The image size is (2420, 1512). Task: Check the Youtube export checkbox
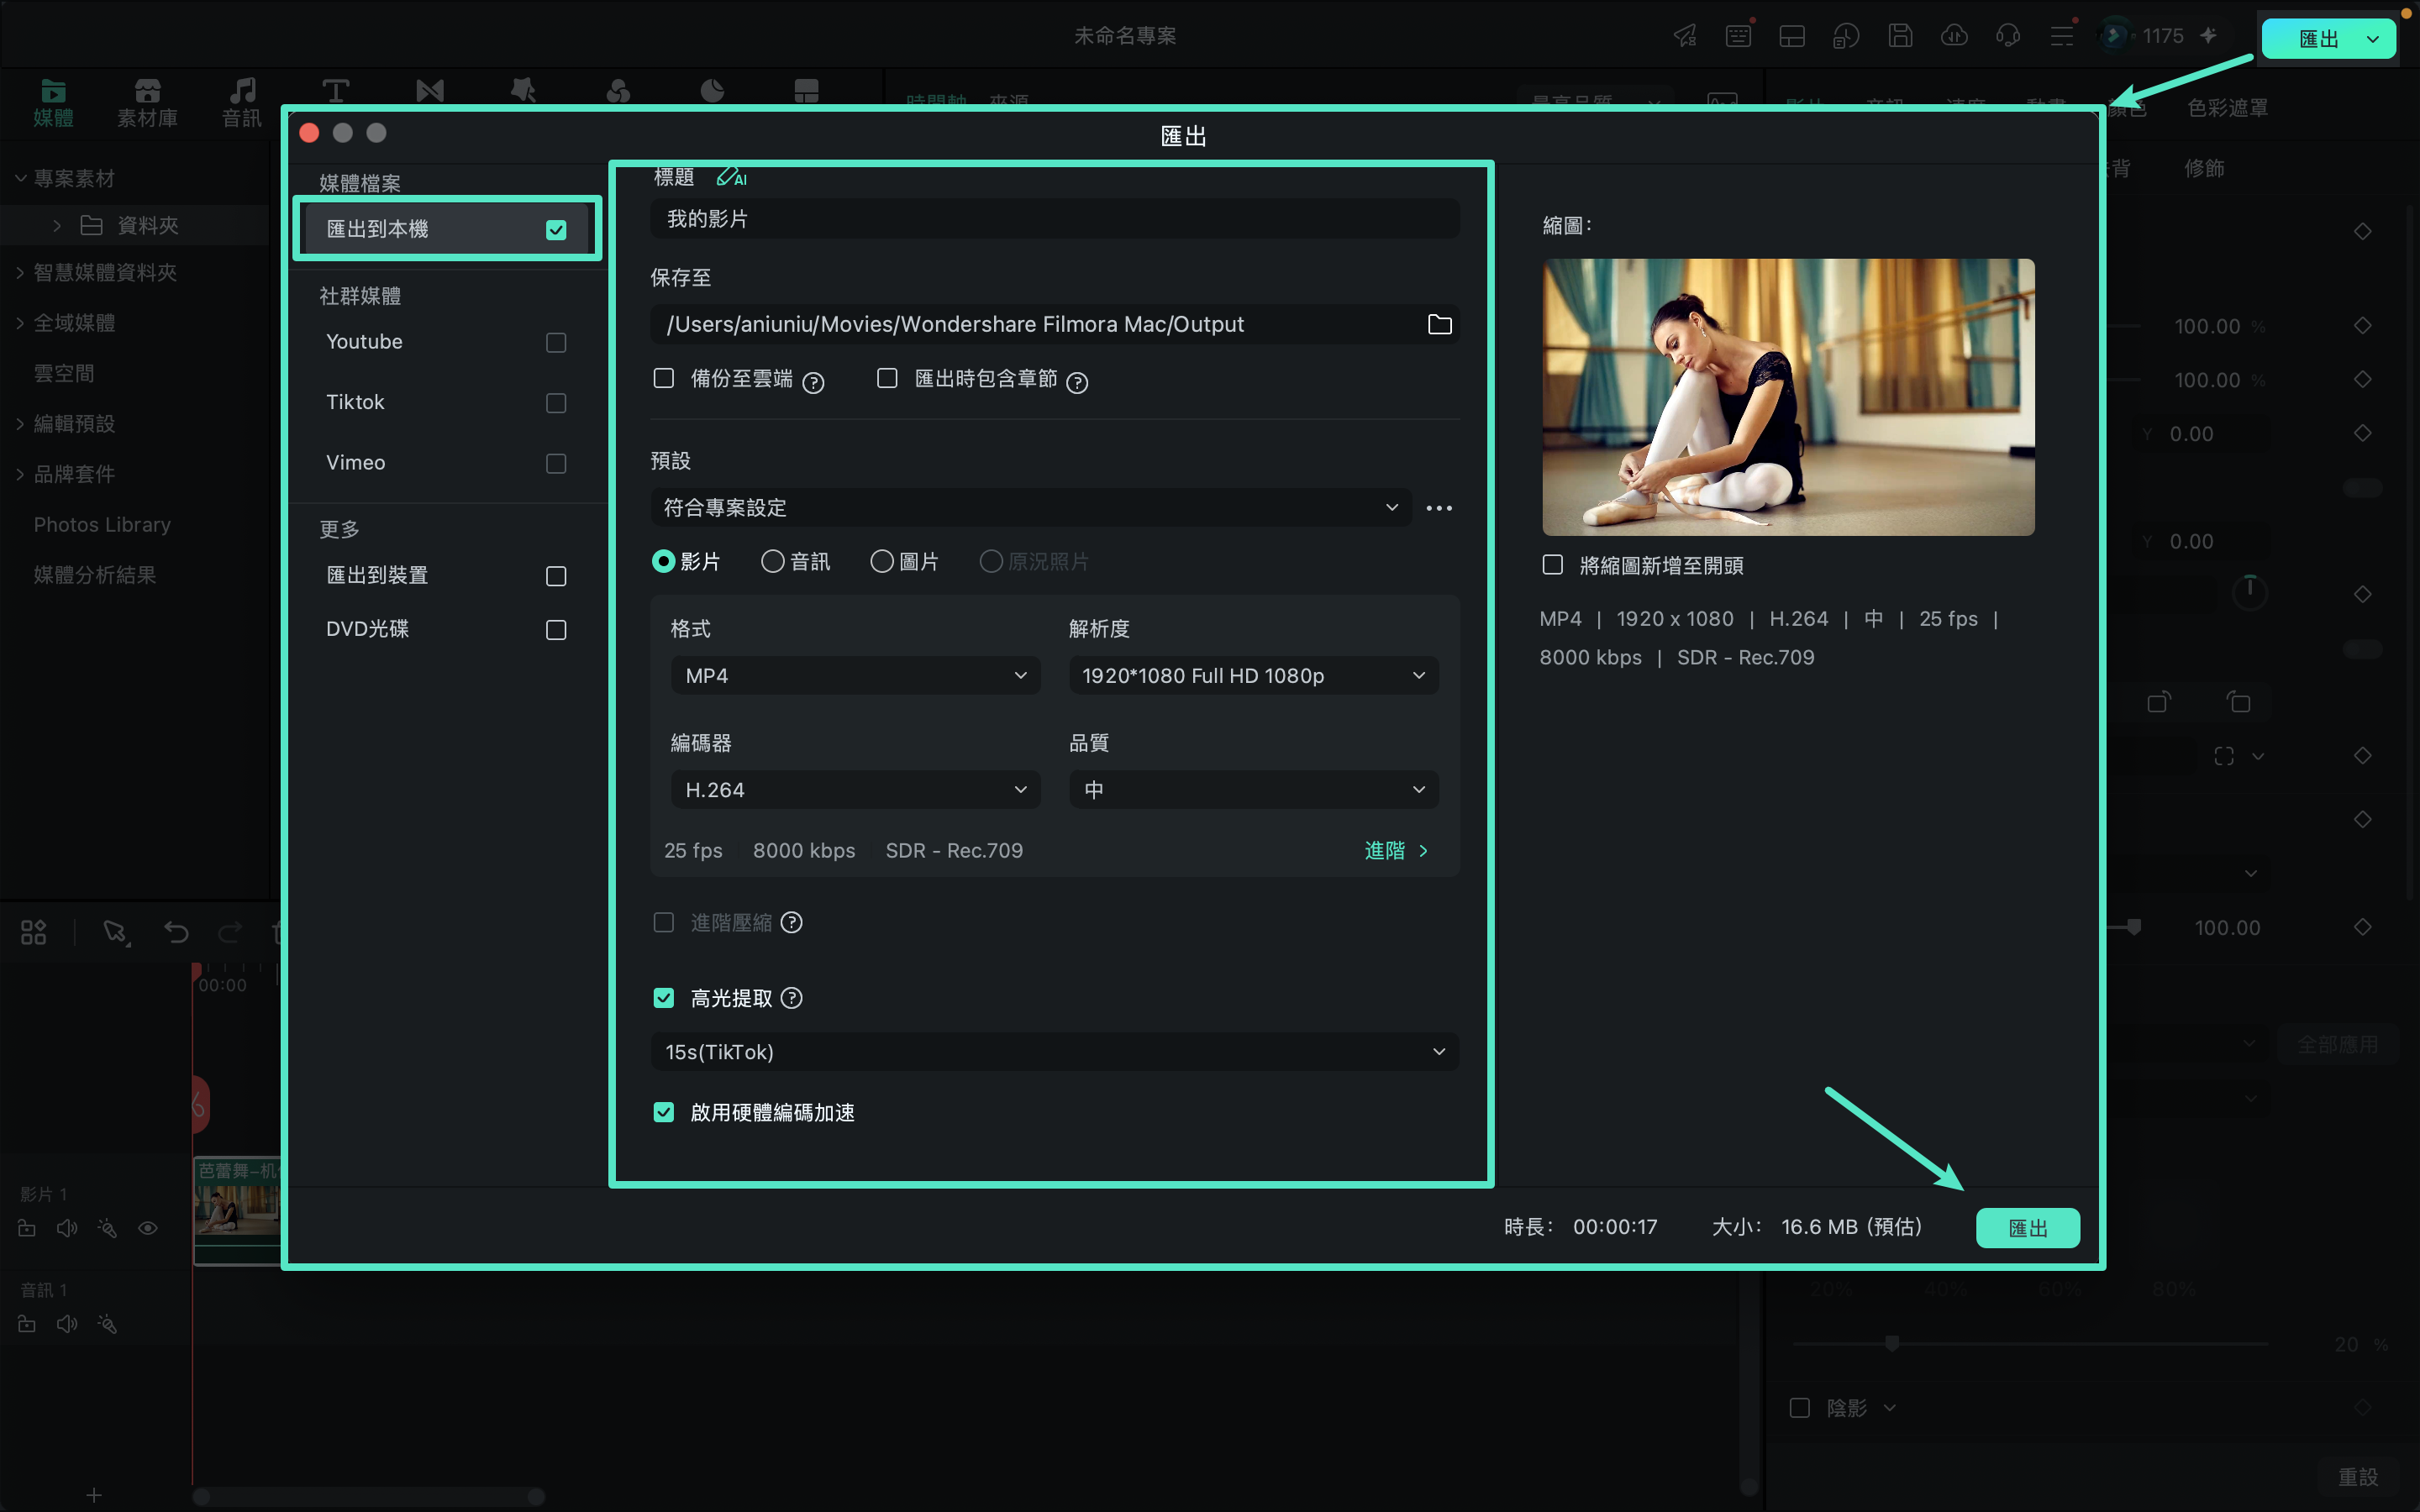(x=556, y=343)
